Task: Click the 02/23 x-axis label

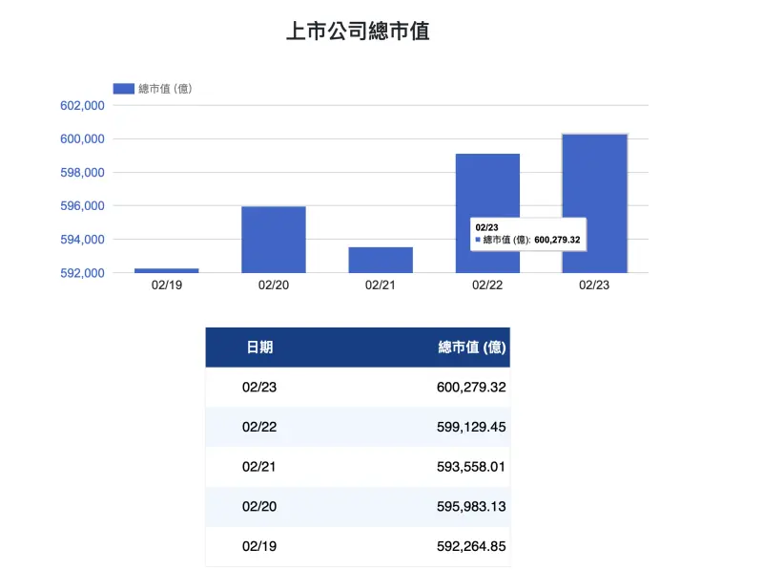Action: (x=594, y=285)
